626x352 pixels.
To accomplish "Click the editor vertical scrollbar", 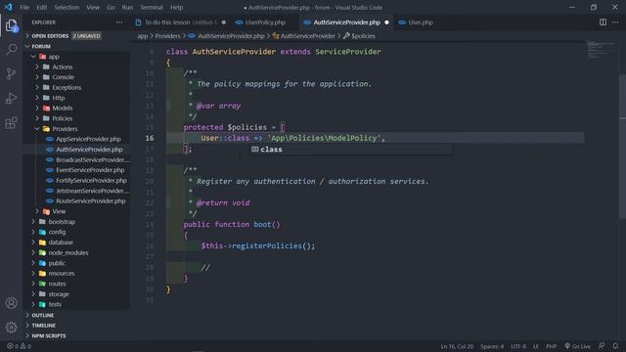I will pyautogui.click(x=622, y=147).
